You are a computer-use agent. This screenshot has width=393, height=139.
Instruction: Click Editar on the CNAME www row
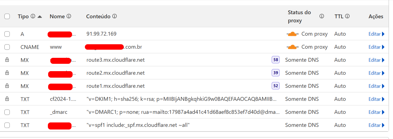(376, 47)
